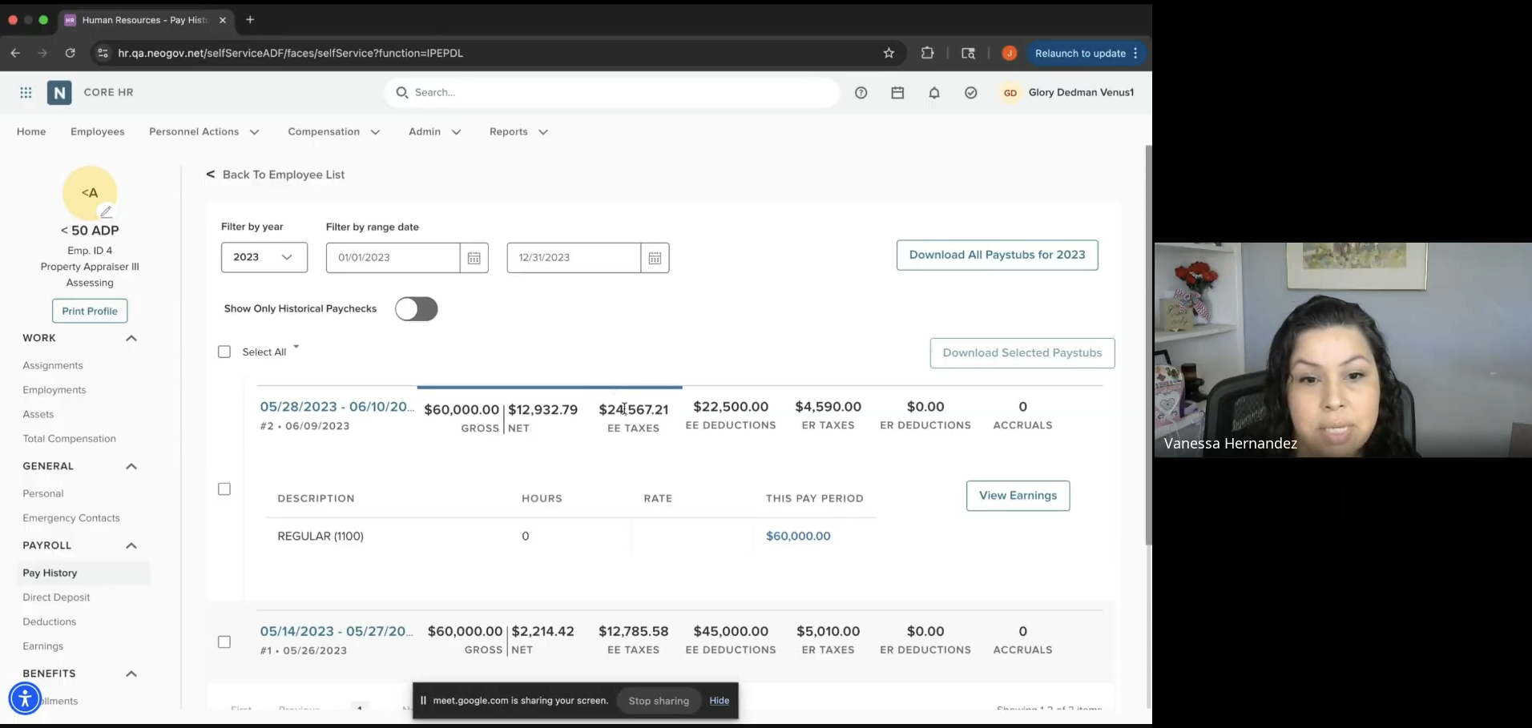This screenshot has height=728, width=1532.
Task: Open Direct Deposit in sidebar
Action: [56, 597]
